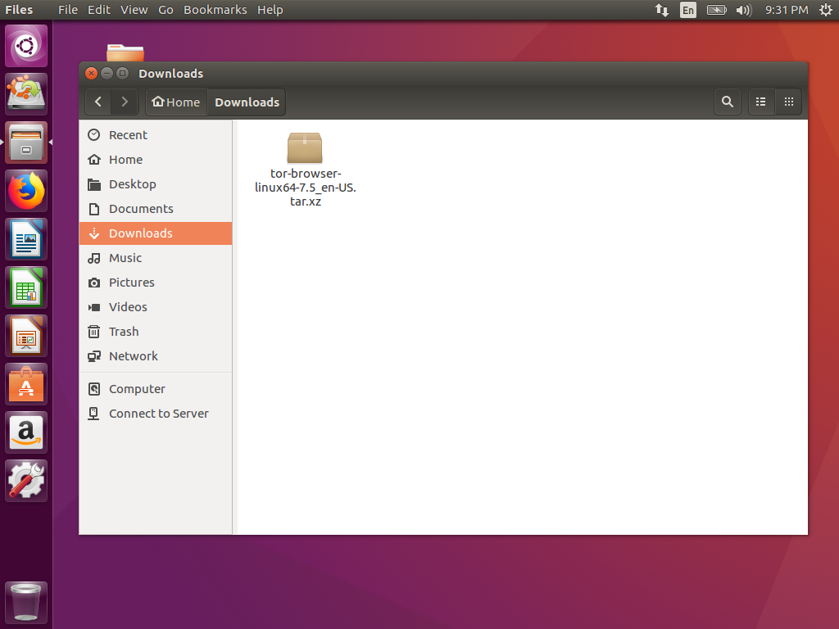Viewport: 839px width, 629px height.
Task: Go forward using the right arrow
Action: pyautogui.click(x=125, y=102)
